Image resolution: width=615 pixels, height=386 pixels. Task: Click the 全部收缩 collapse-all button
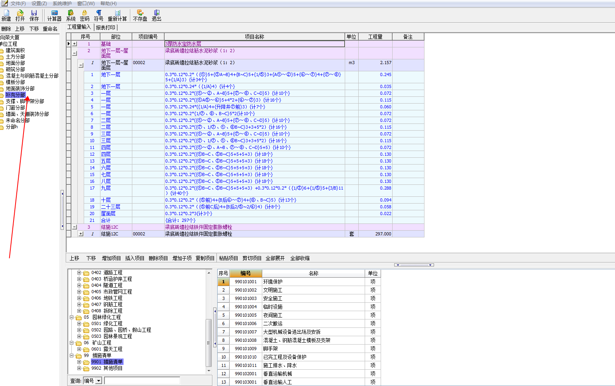point(300,258)
